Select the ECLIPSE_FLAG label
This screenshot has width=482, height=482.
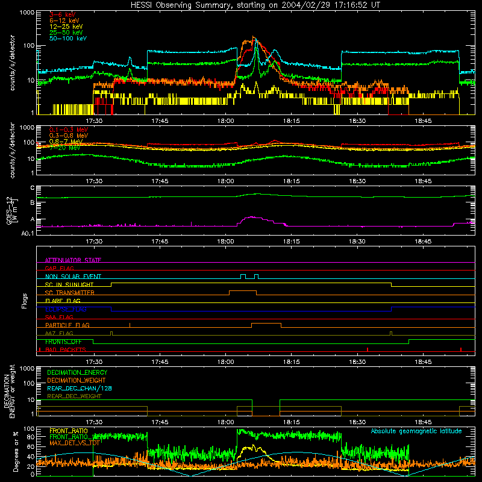tap(66, 309)
